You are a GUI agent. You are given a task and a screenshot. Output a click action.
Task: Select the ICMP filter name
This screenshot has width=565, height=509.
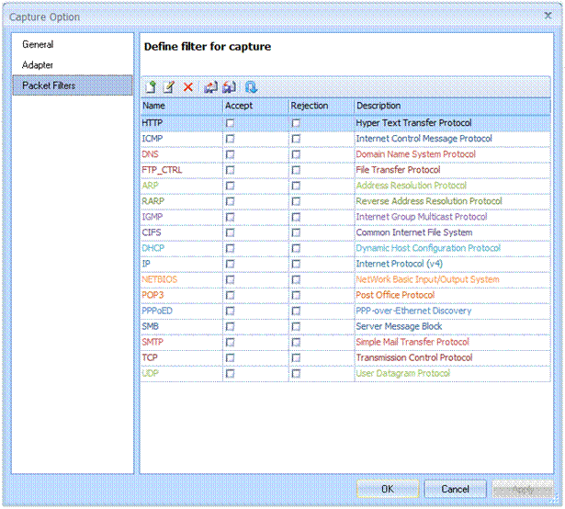tap(153, 139)
